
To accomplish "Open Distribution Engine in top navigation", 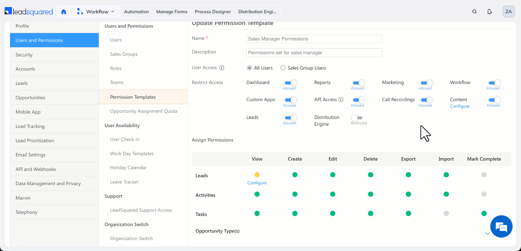I will [x=257, y=12].
